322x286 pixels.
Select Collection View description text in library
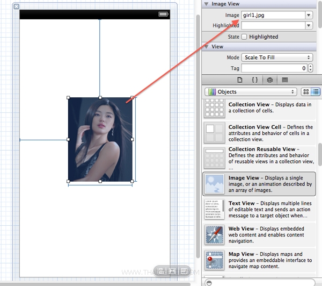pyautogui.click(x=270, y=108)
